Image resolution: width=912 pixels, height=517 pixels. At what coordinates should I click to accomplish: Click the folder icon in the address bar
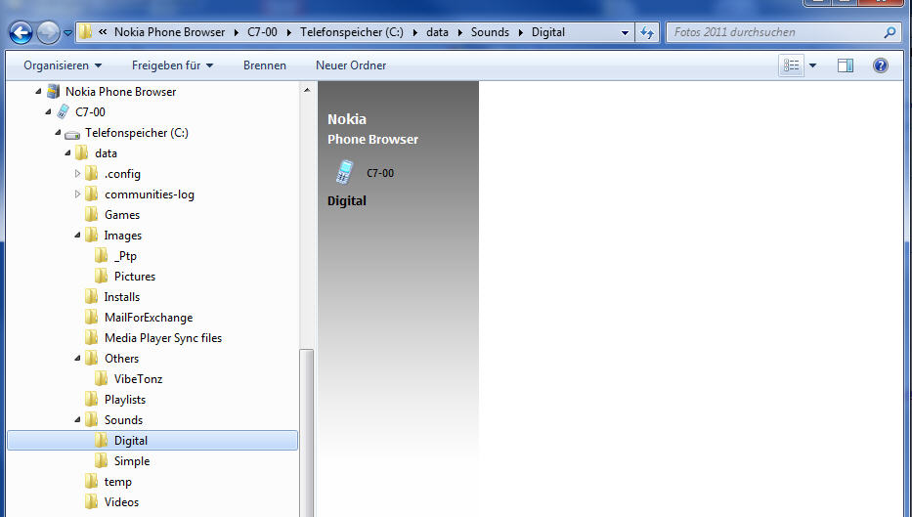tap(85, 32)
